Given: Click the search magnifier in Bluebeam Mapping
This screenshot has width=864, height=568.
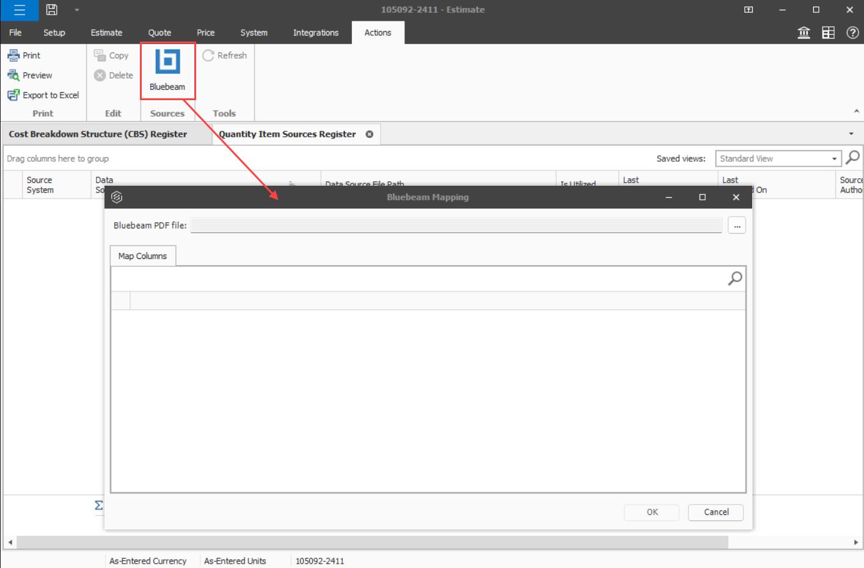Looking at the screenshot, I should pos(734,279).
